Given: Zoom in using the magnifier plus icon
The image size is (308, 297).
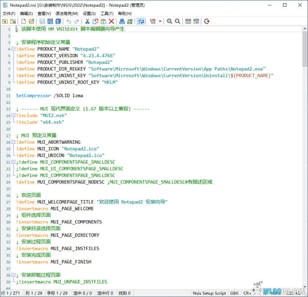Looking at the screenshot, I should point(169,21).
